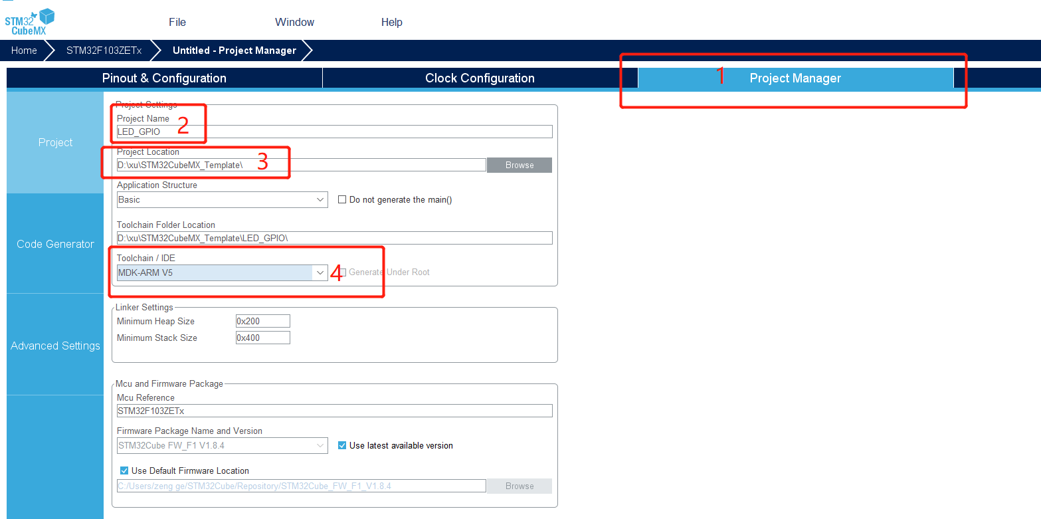Click the firmware location Browse button
1041x519 pixels.
(x=520, y=486)
